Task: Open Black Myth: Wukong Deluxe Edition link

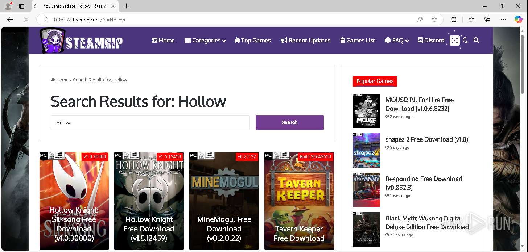Action: 427,223
